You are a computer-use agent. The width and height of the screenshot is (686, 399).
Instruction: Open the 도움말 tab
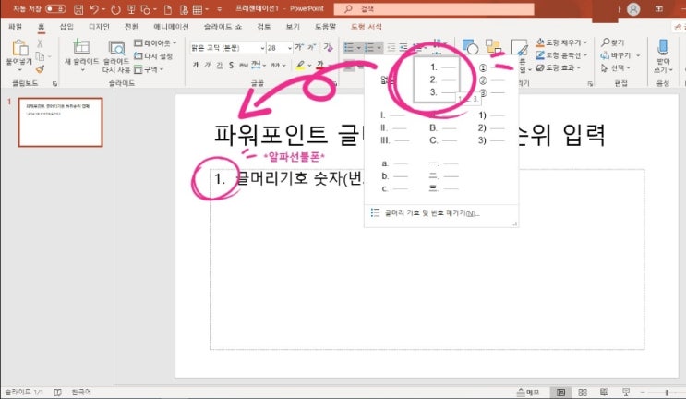click(x=326, y=27)
